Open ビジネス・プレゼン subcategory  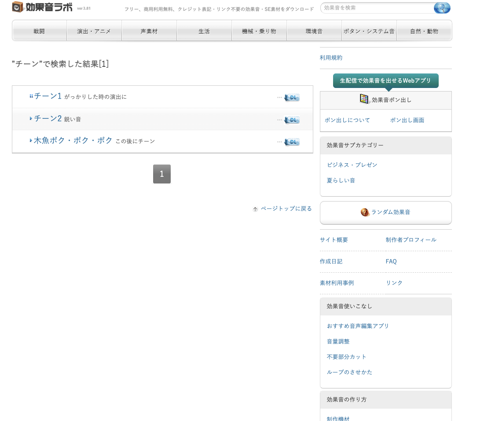352,165
